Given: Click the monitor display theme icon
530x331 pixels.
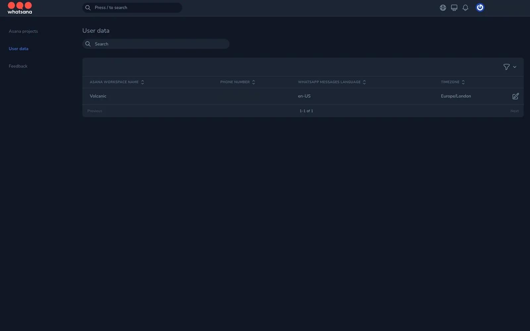Looking at the screenshot, I should coord(454,8).
